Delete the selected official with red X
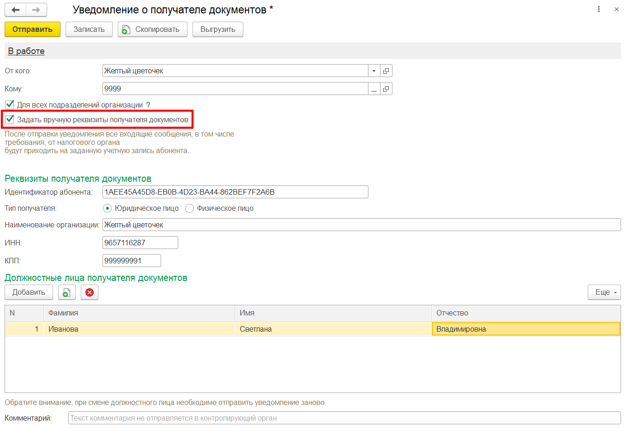 click(90, 292)
